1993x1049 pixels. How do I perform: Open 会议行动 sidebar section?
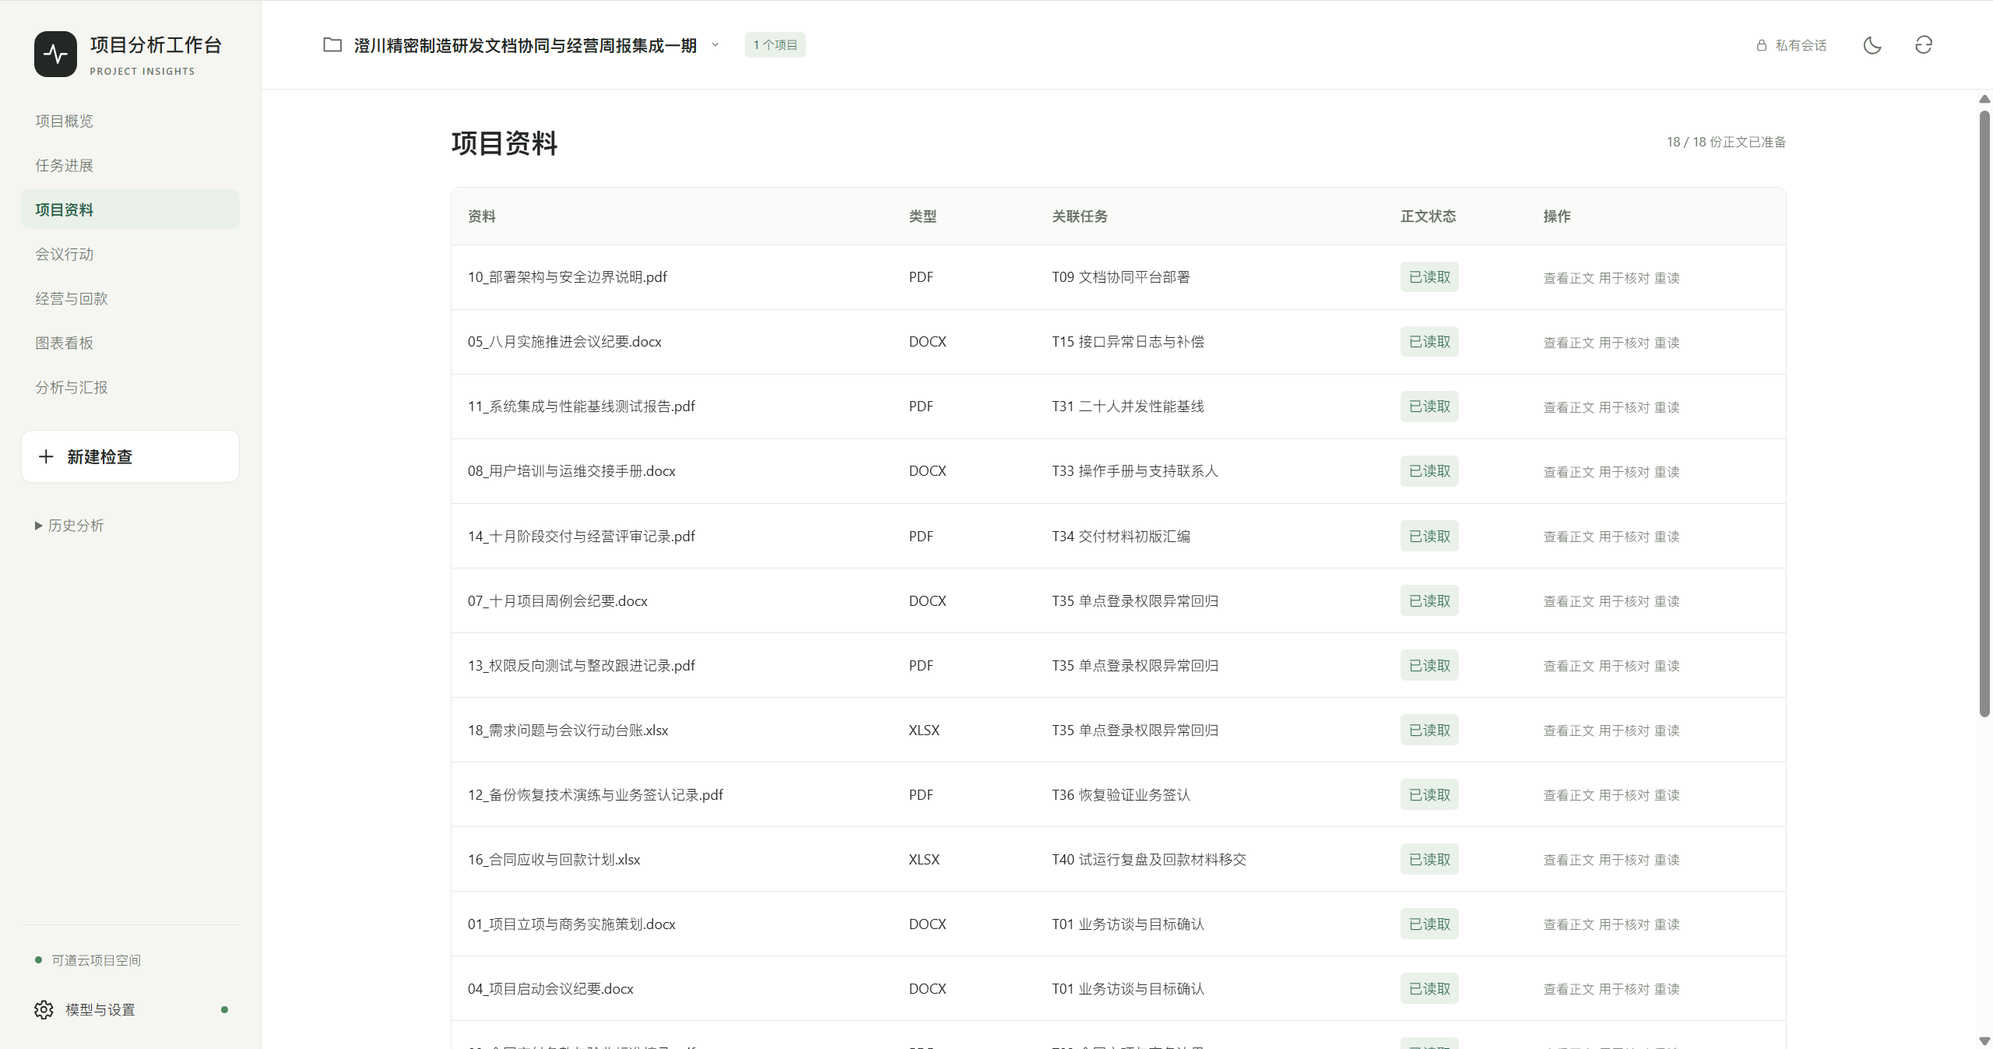[130, 254]
